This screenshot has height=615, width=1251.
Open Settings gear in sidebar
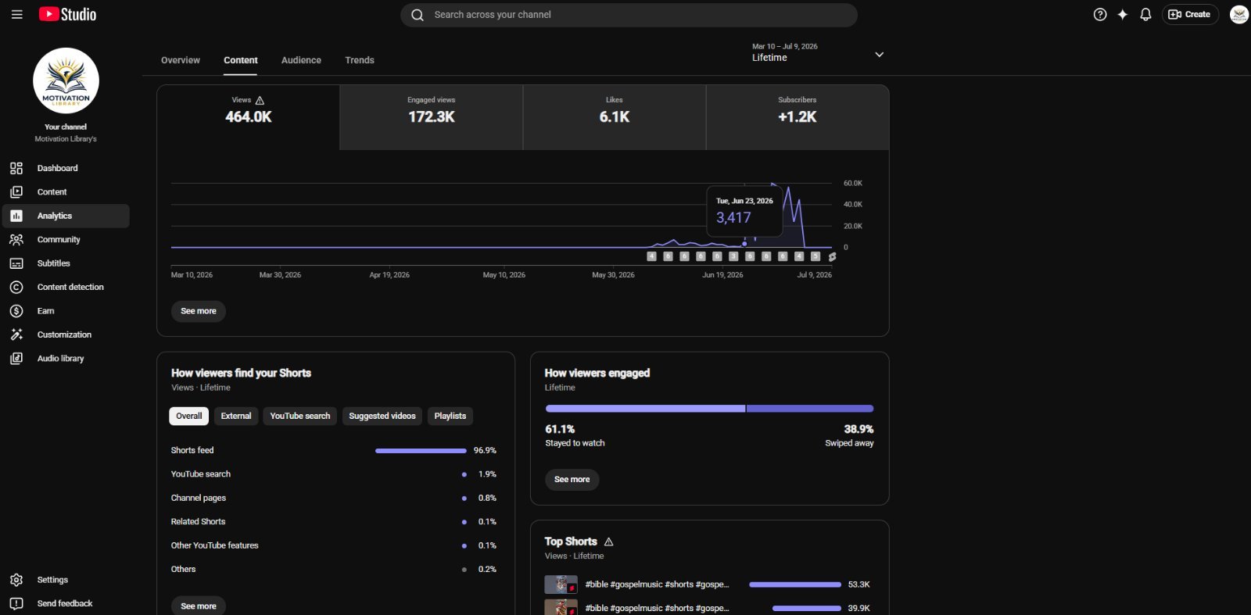click(x=16, y=580)
